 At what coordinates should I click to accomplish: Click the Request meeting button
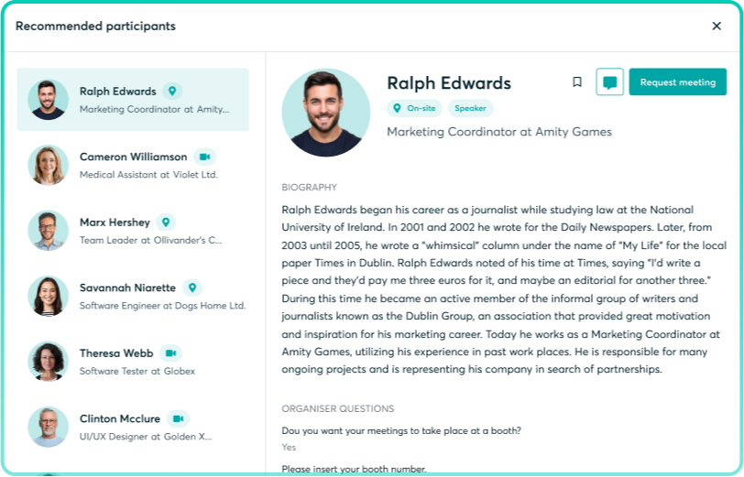(x=677, y=82)
